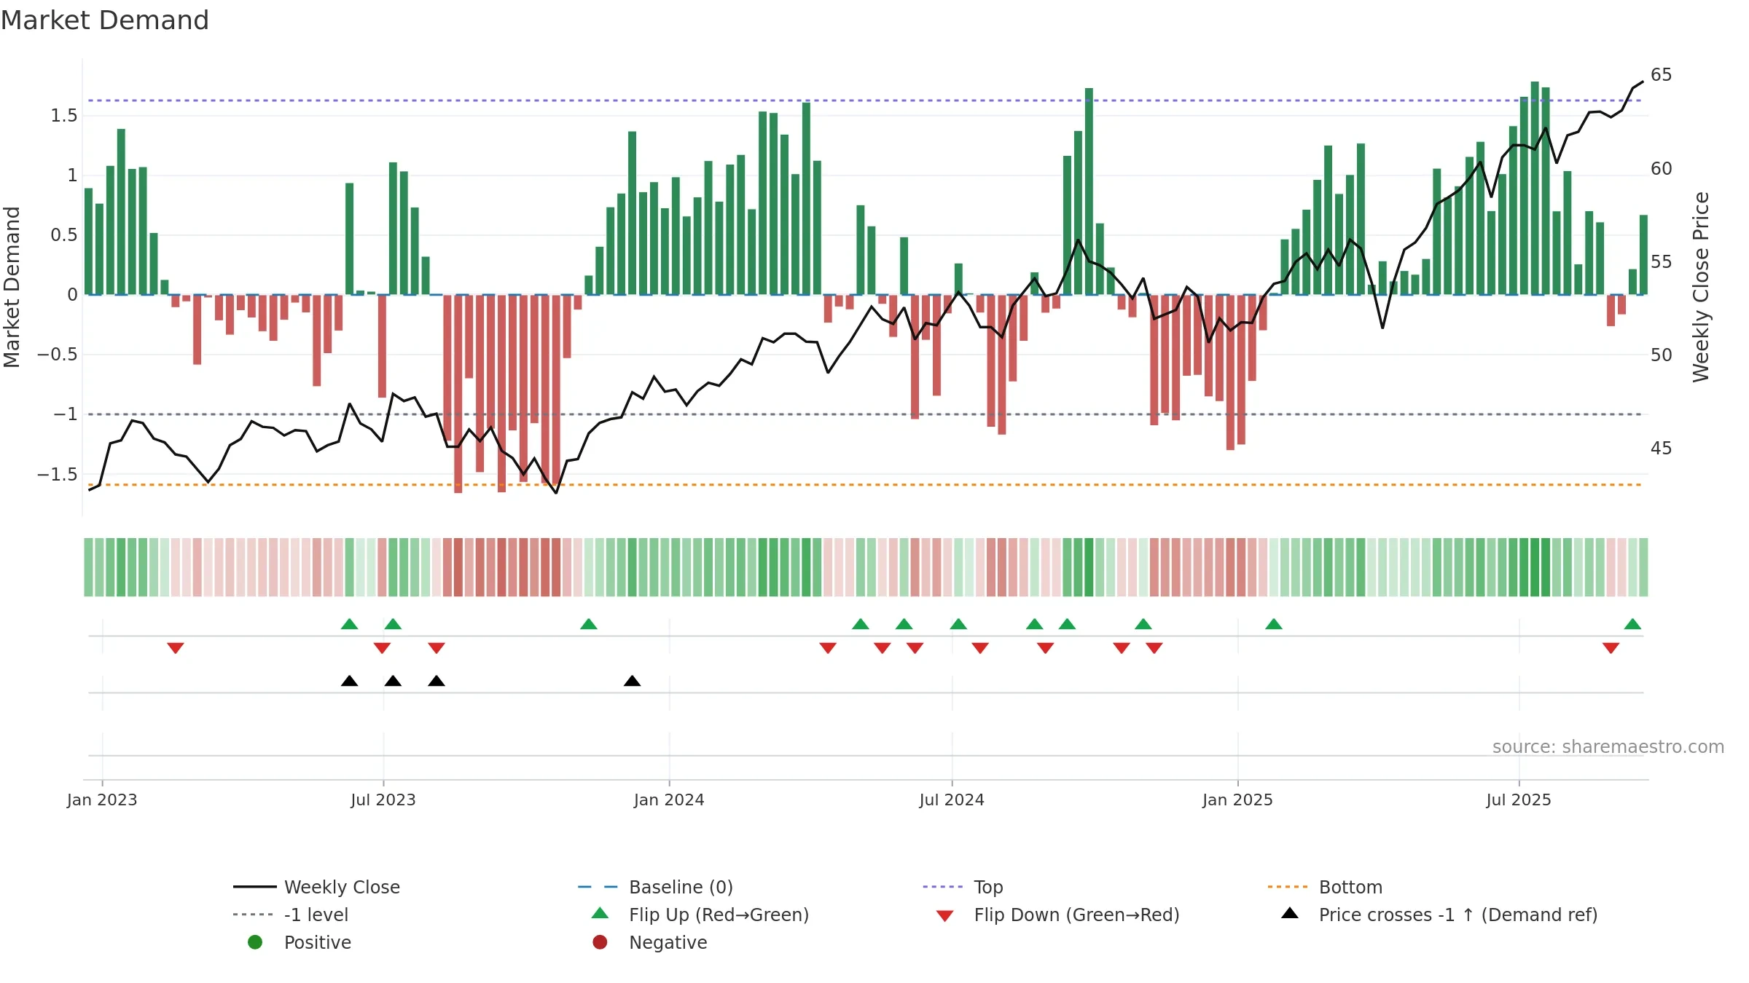Toggle the Baseline (0) legend entry

(656, 887)
